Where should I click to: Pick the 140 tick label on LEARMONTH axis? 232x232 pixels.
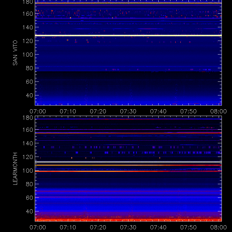point(28,143)
